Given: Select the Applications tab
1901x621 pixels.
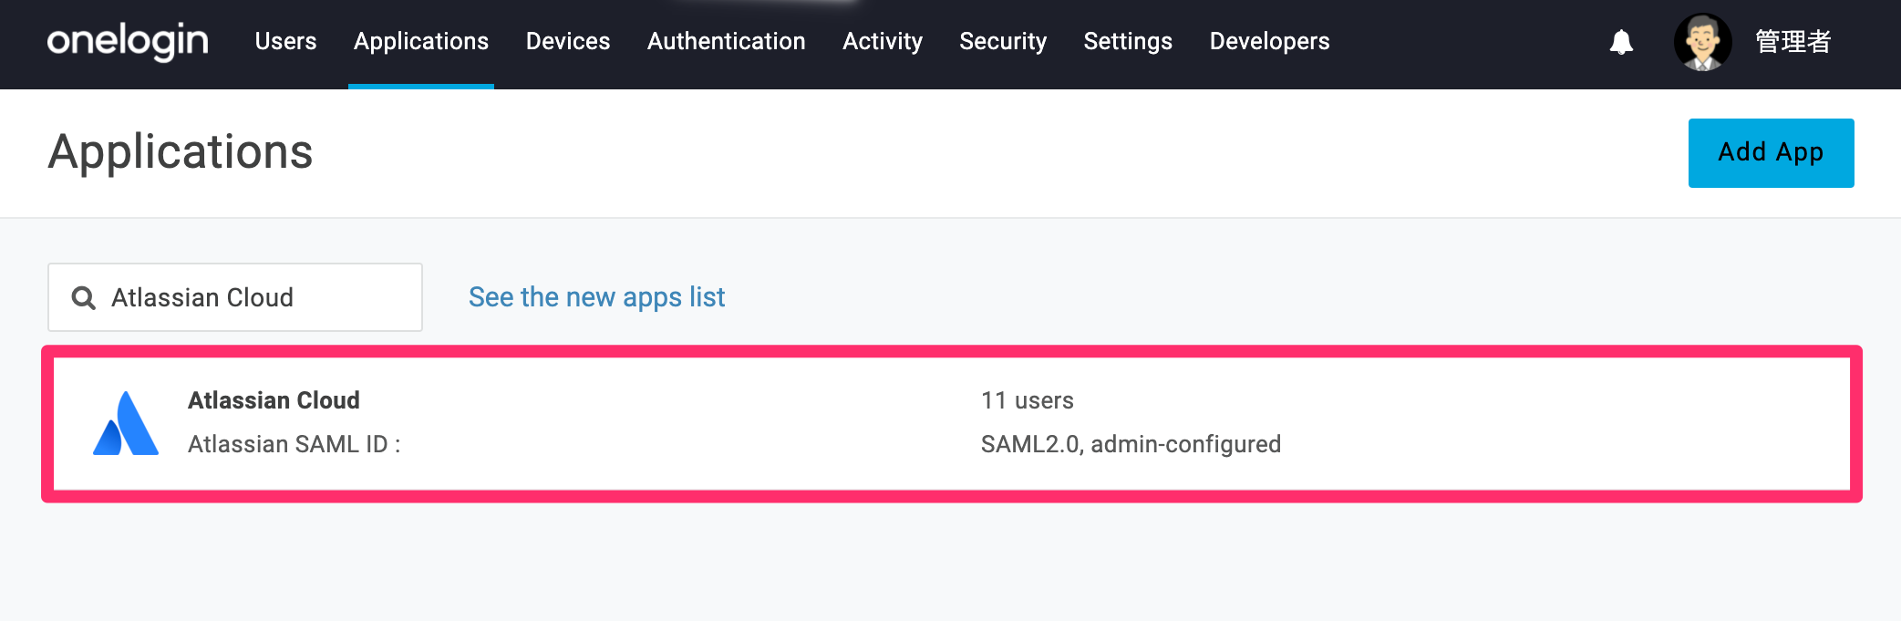Looking at the screenshot, I should coord(421,41).
